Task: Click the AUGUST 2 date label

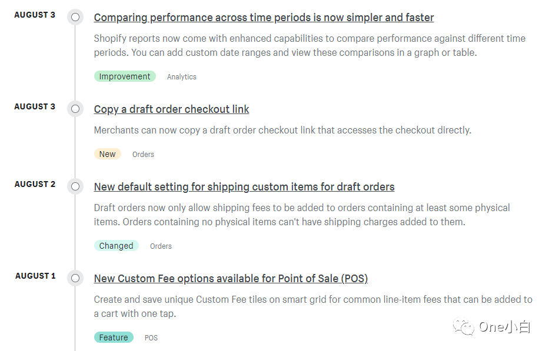Action: 35,184
